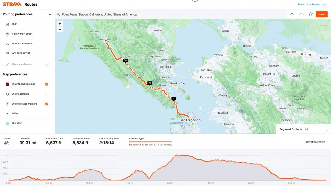Collapse Routing preferences with back arrow
Viewport: 331px width, 186px height.
pyautogui.click(x=50, y=14)
